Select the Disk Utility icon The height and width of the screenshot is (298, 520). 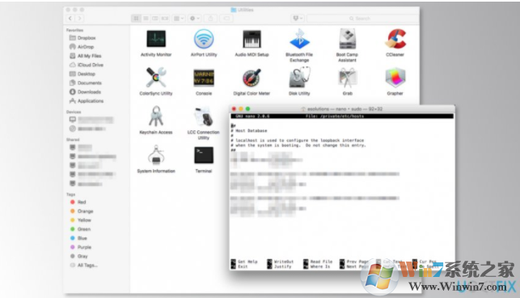[299, 78]
